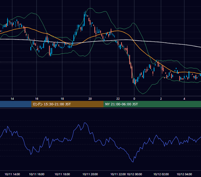Select the 22 hour label on price chart axis
The image size is (201, 177).
[118, 99]
